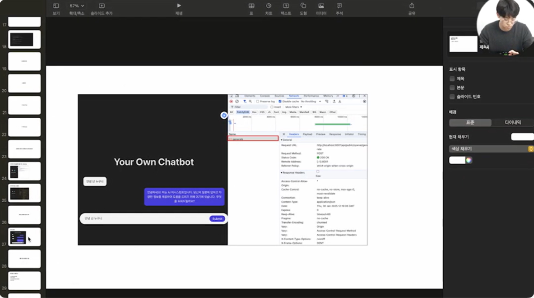
Task: Open the View (보기) options dropdown
Action: [56, 6]
